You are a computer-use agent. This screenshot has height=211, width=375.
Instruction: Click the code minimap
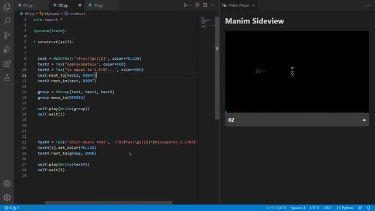click(206, 23)
